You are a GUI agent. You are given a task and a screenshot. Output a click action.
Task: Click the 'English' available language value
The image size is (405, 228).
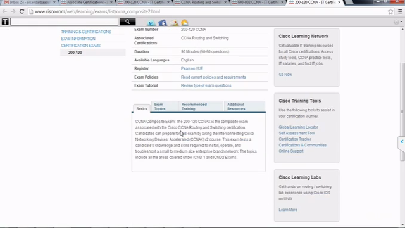click(x=187, y=60)
